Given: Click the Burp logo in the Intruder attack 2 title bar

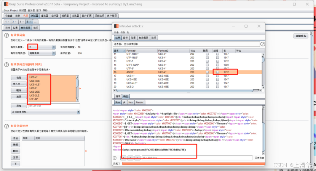Looking at the screenshot, I should (x=116, y=26).
